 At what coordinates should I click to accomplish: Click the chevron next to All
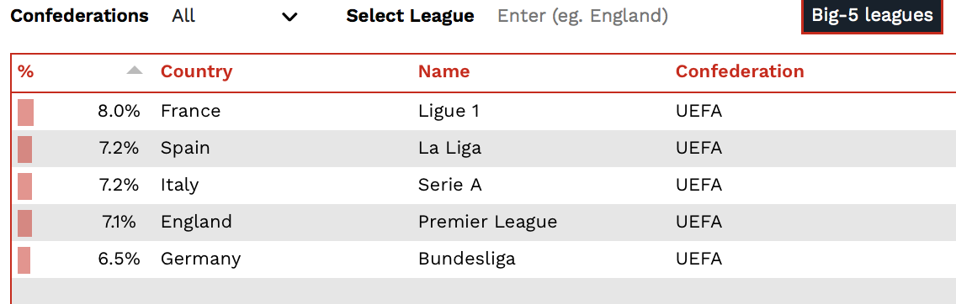pyautogui.click(x=289, y=17)
